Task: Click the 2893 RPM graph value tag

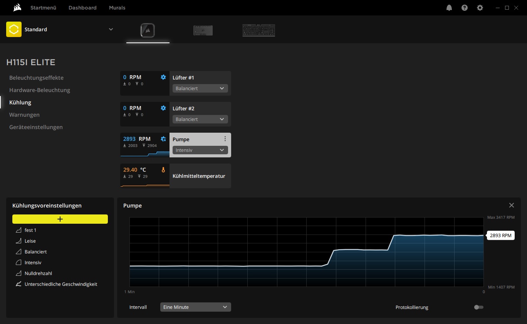Action: coord(500,235)
